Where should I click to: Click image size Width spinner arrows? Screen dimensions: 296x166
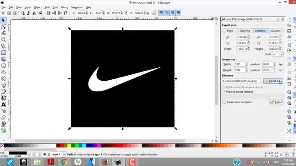coord(247,64)
